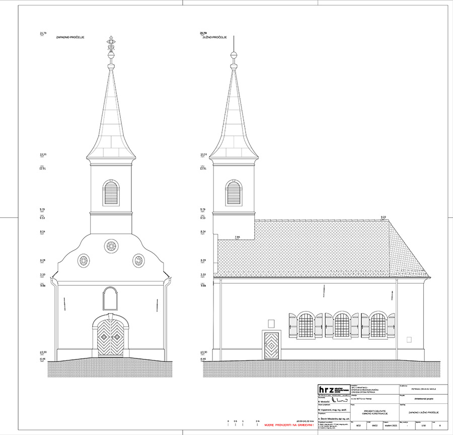Select the 7.85 elevation label near the tower

(237, 236)
